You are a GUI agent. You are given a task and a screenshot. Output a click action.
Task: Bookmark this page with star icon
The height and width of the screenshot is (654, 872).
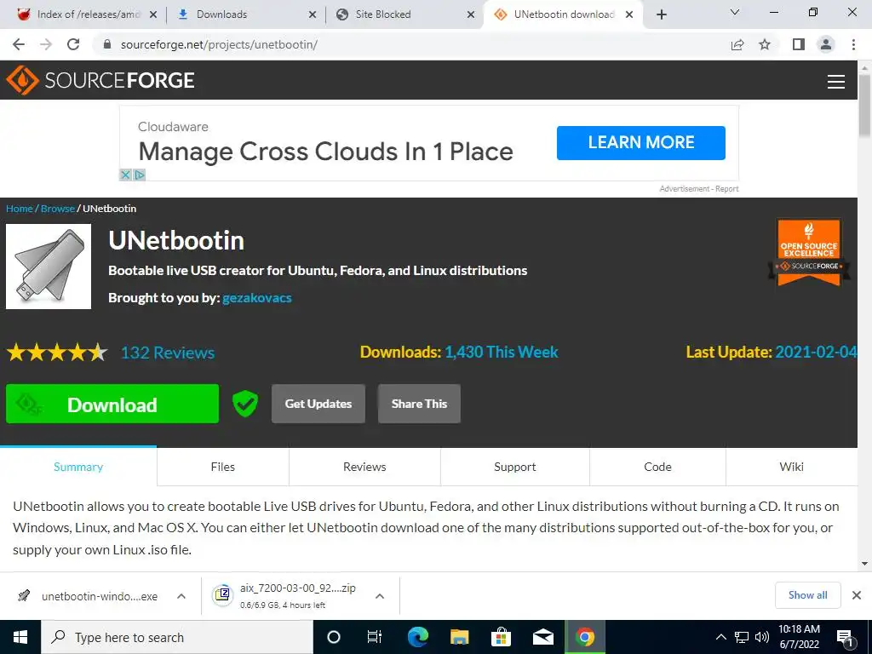(x=765, y=44)
